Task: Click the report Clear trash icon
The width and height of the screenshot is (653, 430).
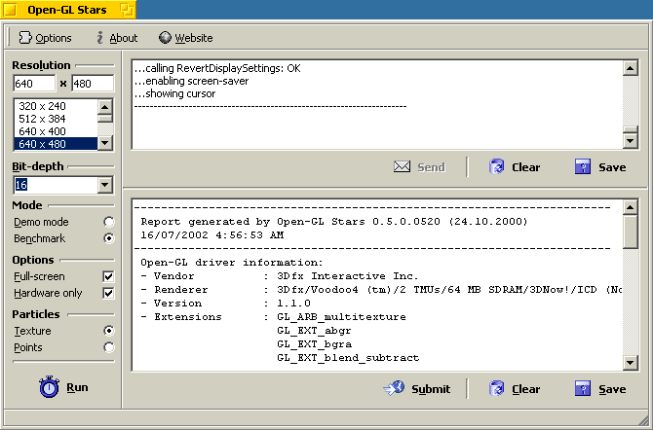Action: (496, 389)
